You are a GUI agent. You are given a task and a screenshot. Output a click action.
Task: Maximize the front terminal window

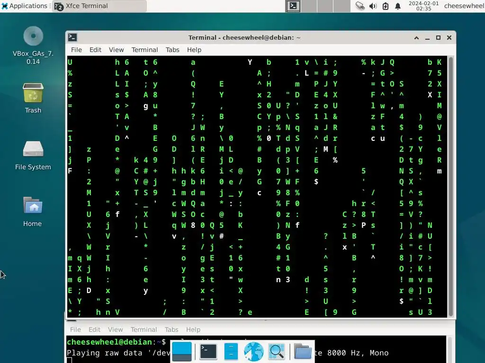tap(438, 38)
